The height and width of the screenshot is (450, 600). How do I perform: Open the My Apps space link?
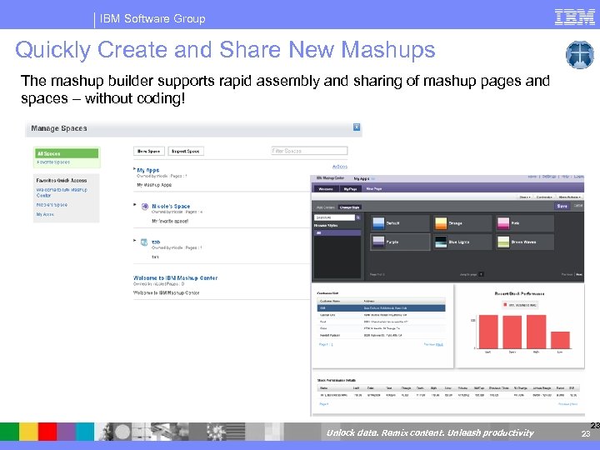(148, 170)
